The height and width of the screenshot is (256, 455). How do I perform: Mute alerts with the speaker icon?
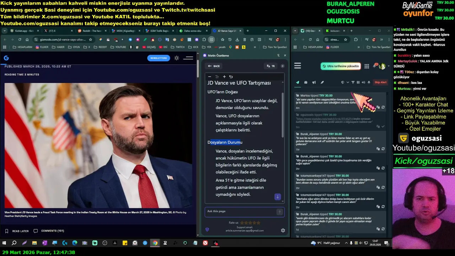tap(363, 82)
